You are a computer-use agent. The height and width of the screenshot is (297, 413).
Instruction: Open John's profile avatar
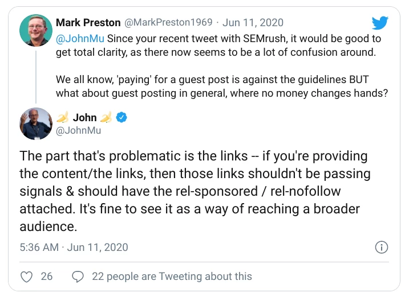point(36,123)
